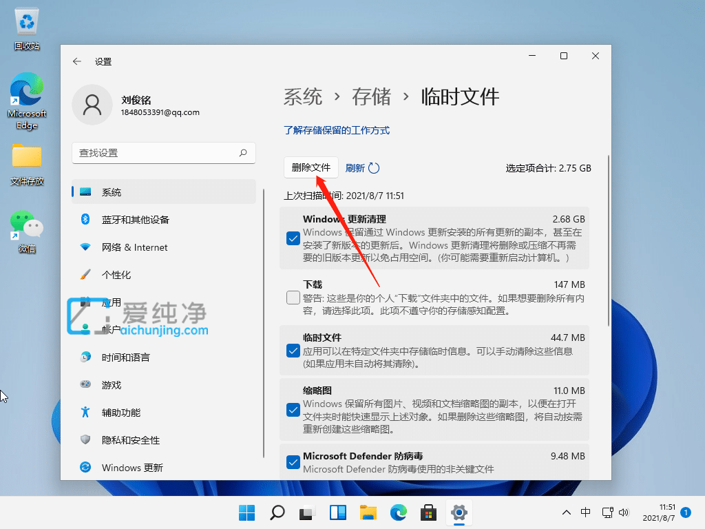Screen dimensions: 705x529
Task: Click the user profile avatar icon
Action: 92,105
